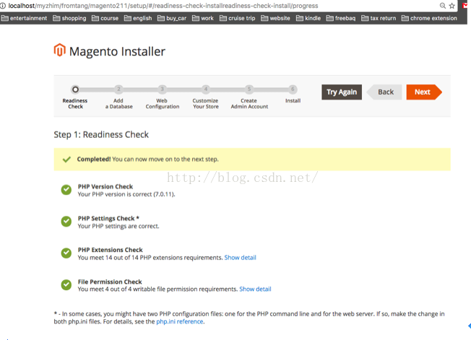
Task: Click the green check beside File Permission Check
Action: [66, 285]
